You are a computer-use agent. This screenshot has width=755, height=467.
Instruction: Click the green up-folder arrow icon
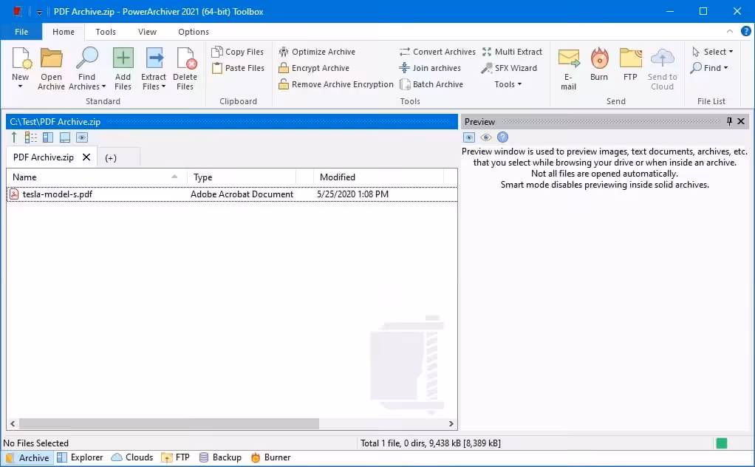[x=14, y=137]
